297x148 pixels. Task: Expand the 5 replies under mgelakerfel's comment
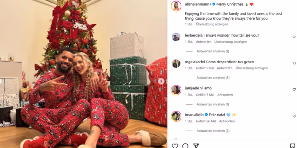click(x=213, y=78)
